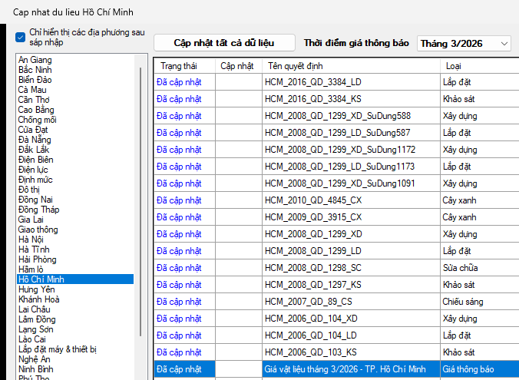Uncheck the 'Chỉ hiển thị các địa phương sau sáp nhập' checkbox

(x=21, y=37)
